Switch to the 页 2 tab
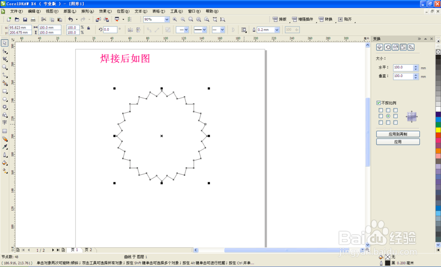Viewport: 441px width, 267px height. click(89, 249)
